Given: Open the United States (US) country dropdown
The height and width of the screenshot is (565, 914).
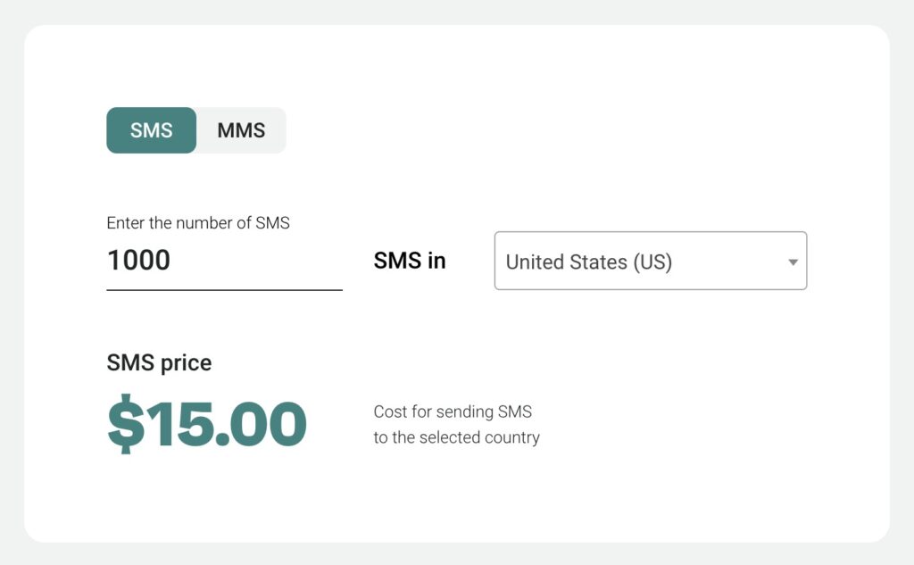Looking at the screenshot, I should point(650,261).
